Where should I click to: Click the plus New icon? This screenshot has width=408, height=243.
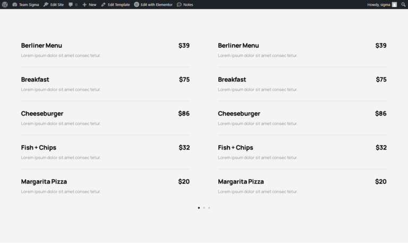coord(84,4)
